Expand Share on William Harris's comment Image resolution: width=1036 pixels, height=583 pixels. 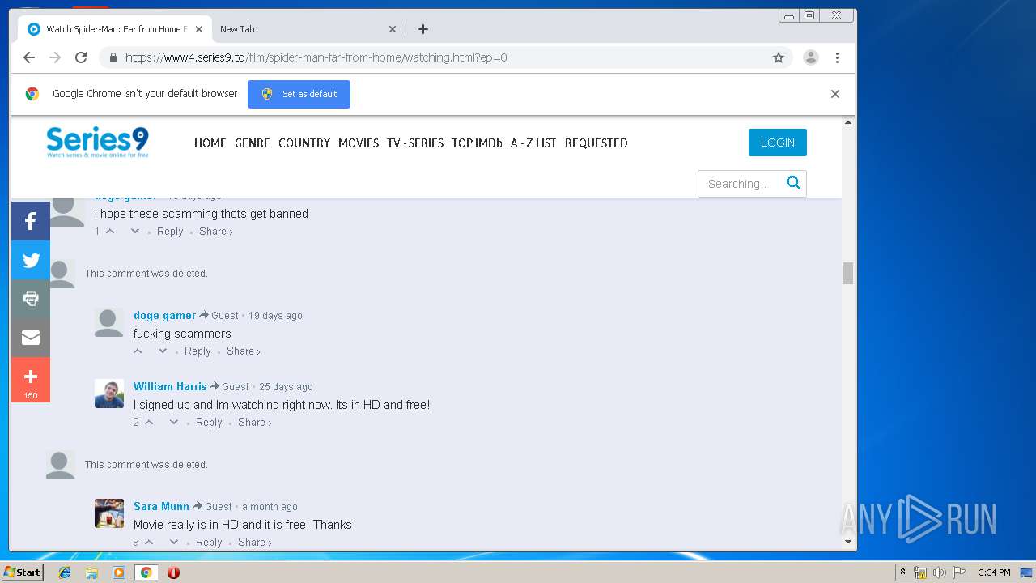(x=254, y=423)
